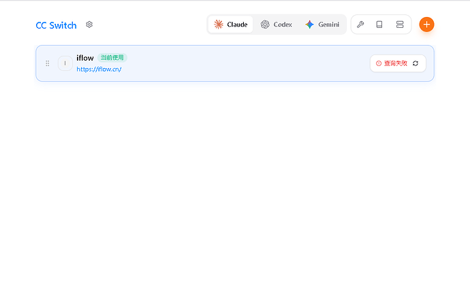Click the red 查询失败 status text
This screenshot has height=305, width=470.
tap(395, 63)
